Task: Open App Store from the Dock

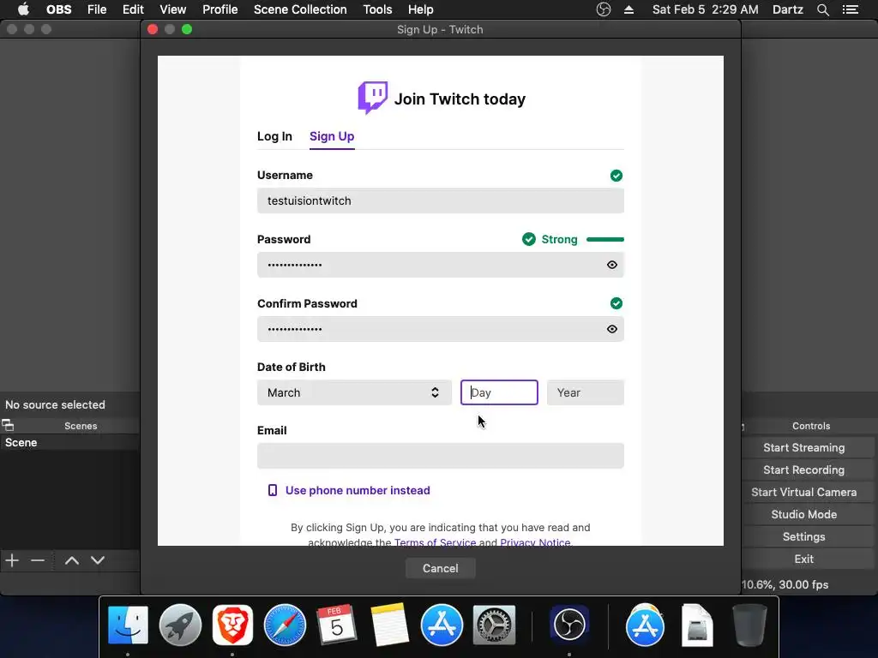Action: [x=442, y=625]
